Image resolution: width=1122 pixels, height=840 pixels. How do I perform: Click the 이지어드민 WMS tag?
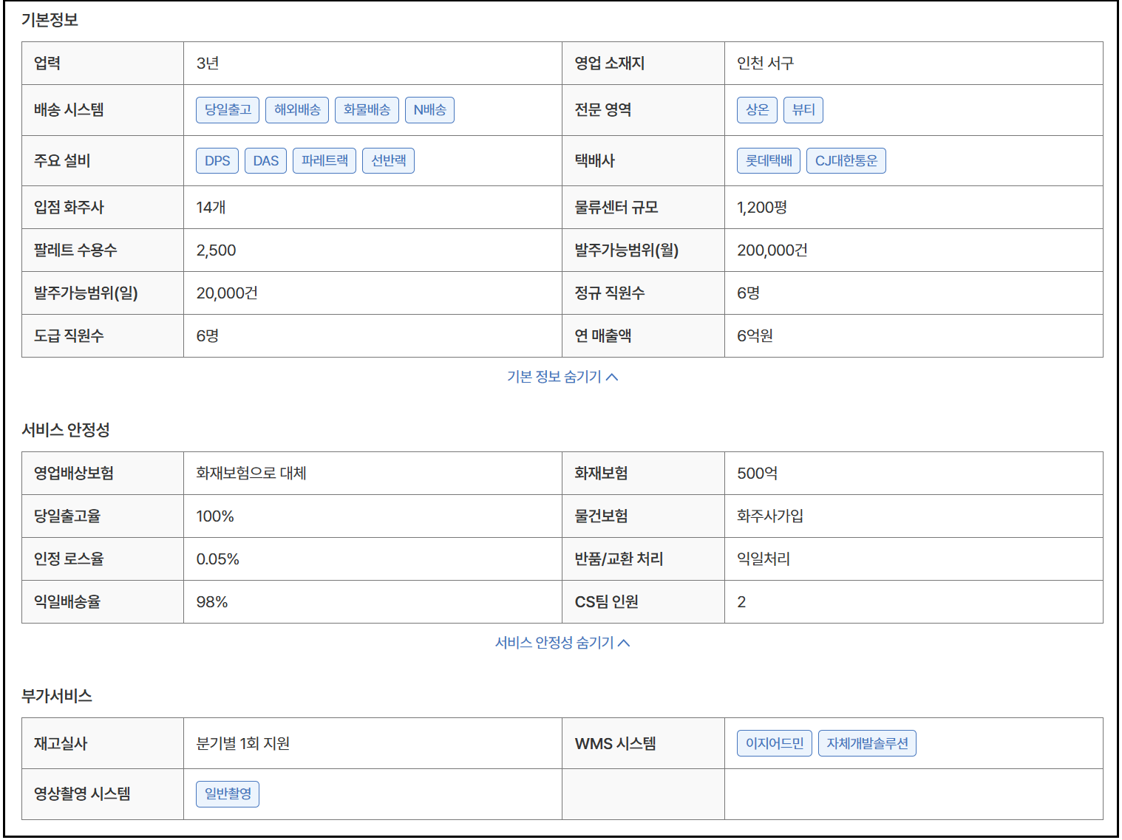775,743
